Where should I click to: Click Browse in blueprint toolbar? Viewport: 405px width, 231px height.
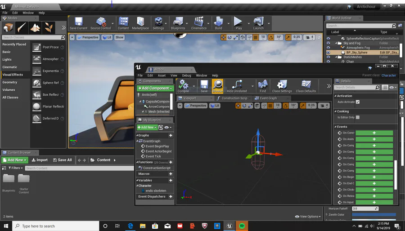(218, 86)
